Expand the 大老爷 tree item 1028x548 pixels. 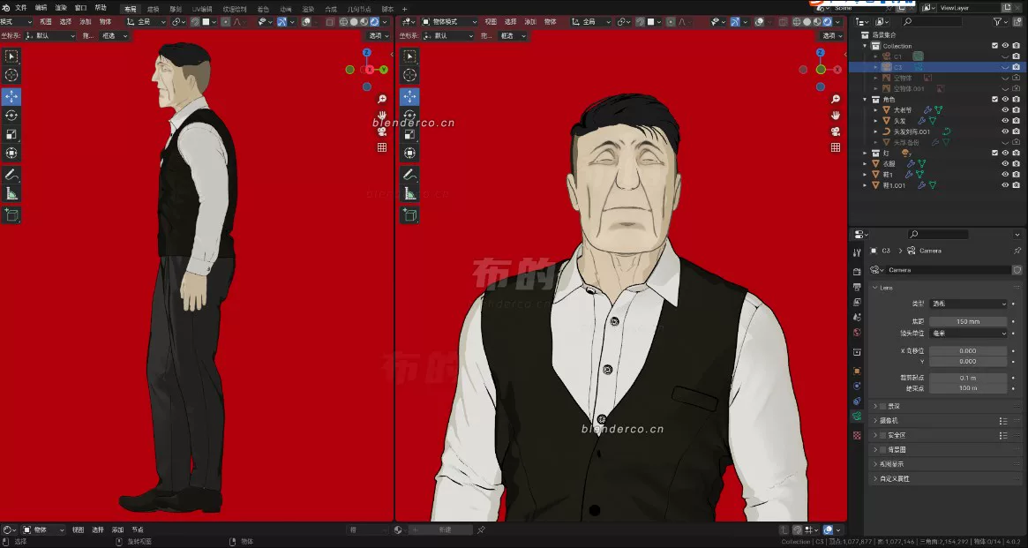tap(876, 110)
